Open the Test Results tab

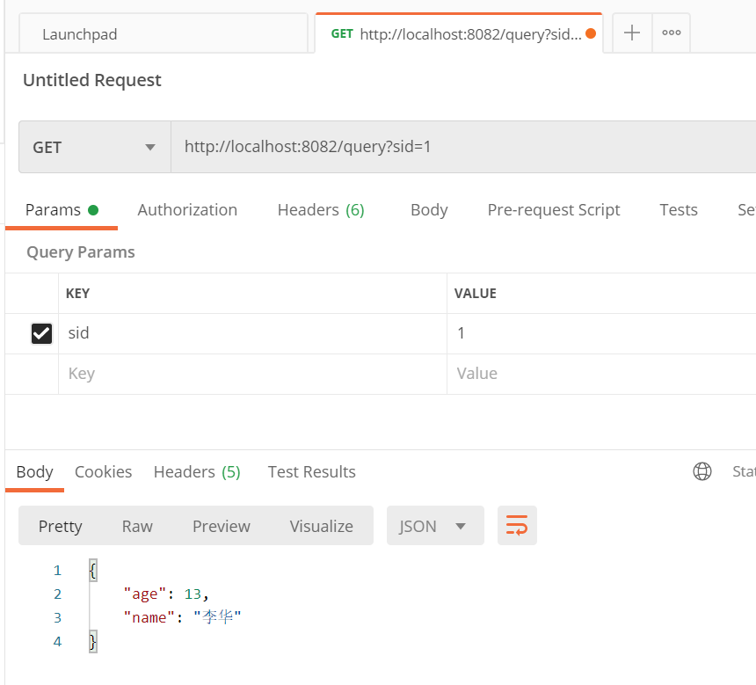coord(312,471)
